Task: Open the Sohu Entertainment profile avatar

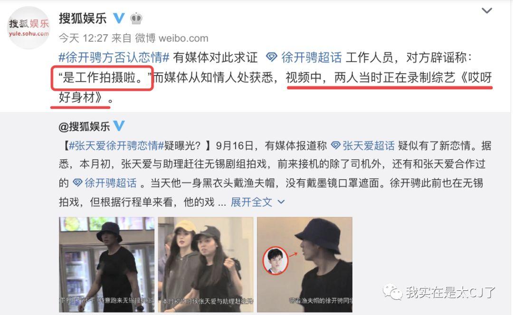Action: point(28,28)
